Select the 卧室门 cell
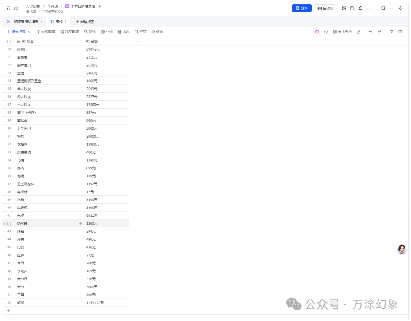The height and width of the screenshot is (321, 411). tap(49, 49)
